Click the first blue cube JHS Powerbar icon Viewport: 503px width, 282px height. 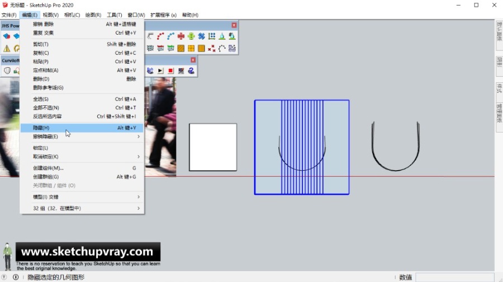click(x=7, y=36)
